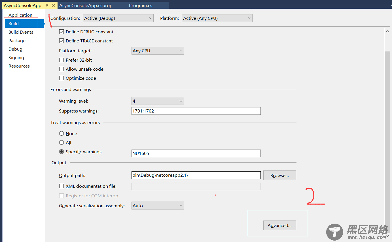Screen dimensions: 392x242
Task: Open the Debug settings page
Action: pos(15,49)
